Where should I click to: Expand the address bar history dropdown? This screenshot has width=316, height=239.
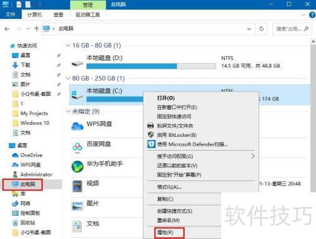point(249,29)
